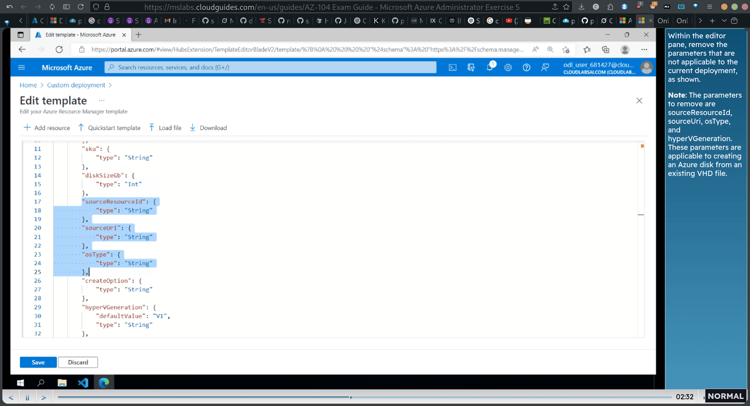The width and height of the screenshot is (750, 406).
Task: Open outer browser downloads icon
Action: point(581,7)
